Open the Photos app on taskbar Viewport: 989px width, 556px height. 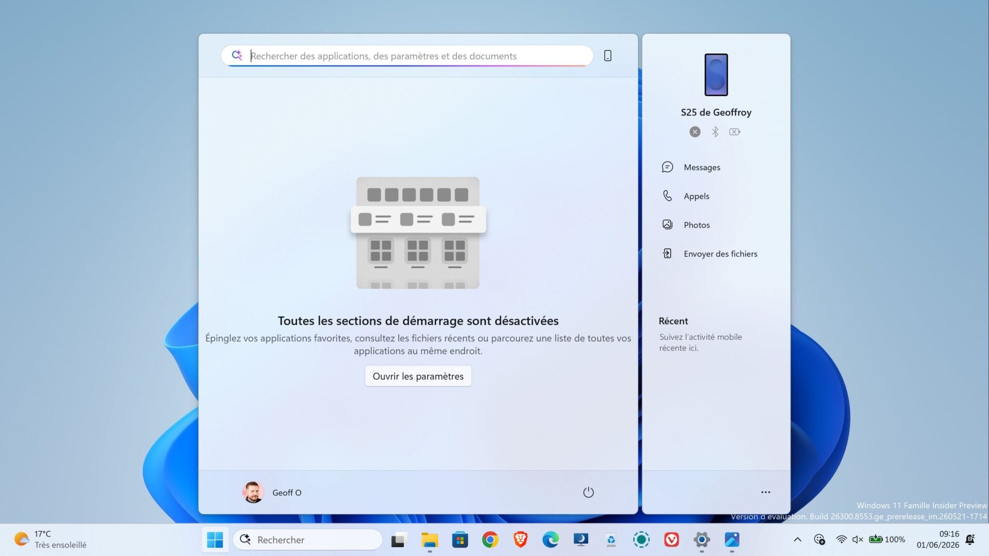(x=732, y=540)
